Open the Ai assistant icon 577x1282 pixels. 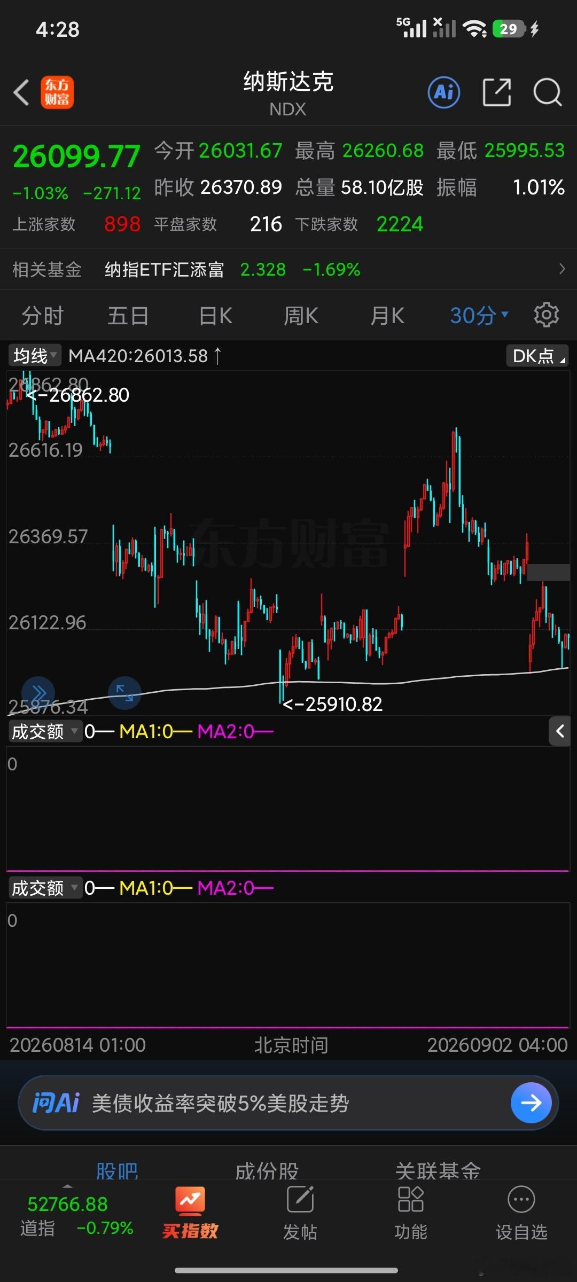[x=444, y=92]
